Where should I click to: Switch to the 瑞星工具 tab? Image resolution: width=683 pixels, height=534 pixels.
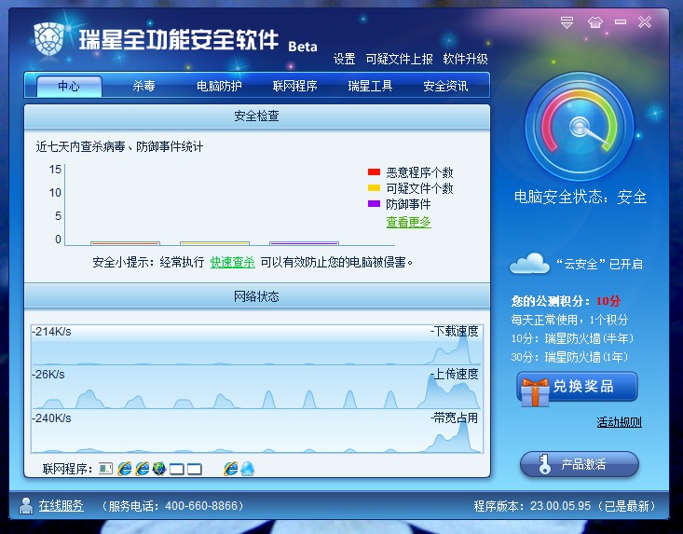point(370,86)
